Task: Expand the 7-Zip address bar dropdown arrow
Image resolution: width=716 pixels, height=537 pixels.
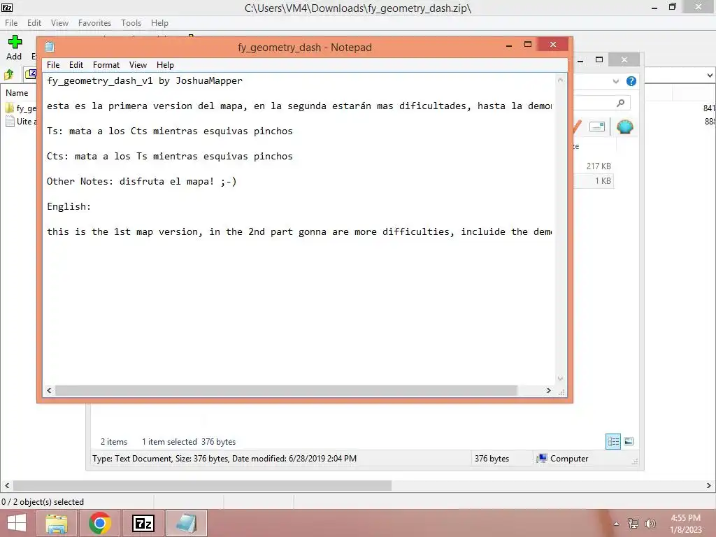Action: click(x=710, y=76)
